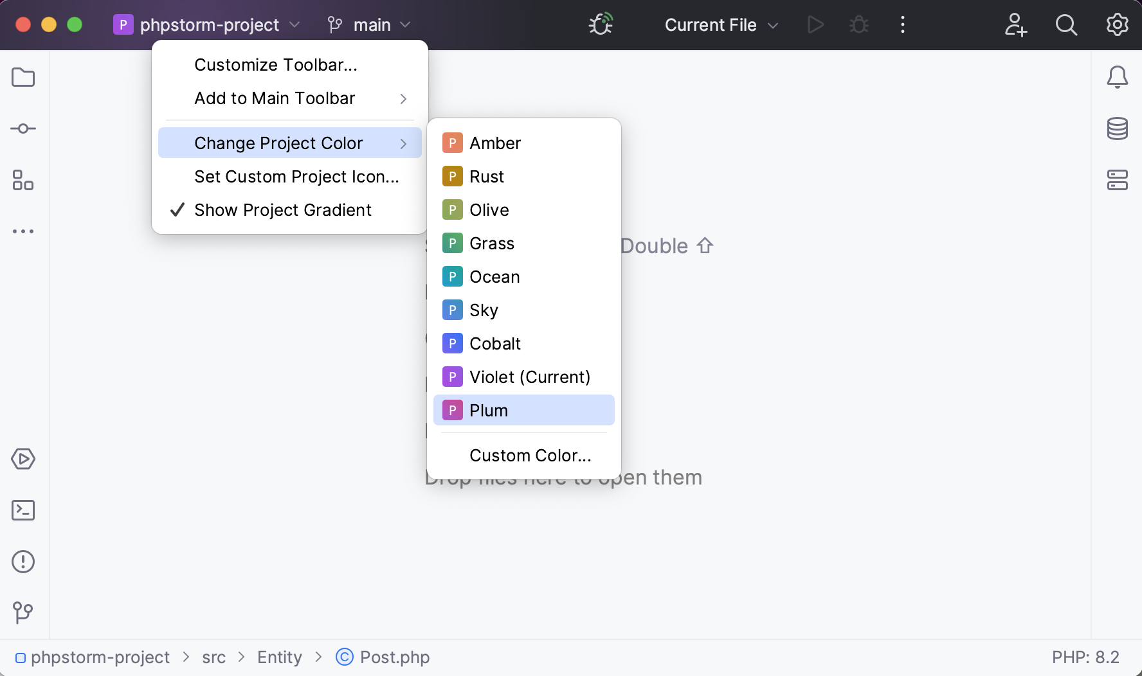
Task: Open the Structure tool window
Action: tap(23, 181)
